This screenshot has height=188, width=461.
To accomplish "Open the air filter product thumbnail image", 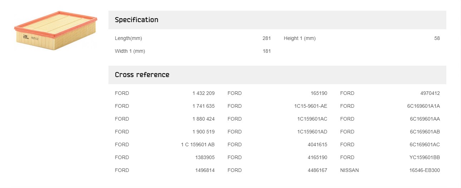I will 55,31.
